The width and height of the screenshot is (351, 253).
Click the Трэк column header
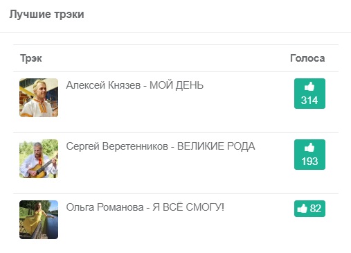[31, 58]
